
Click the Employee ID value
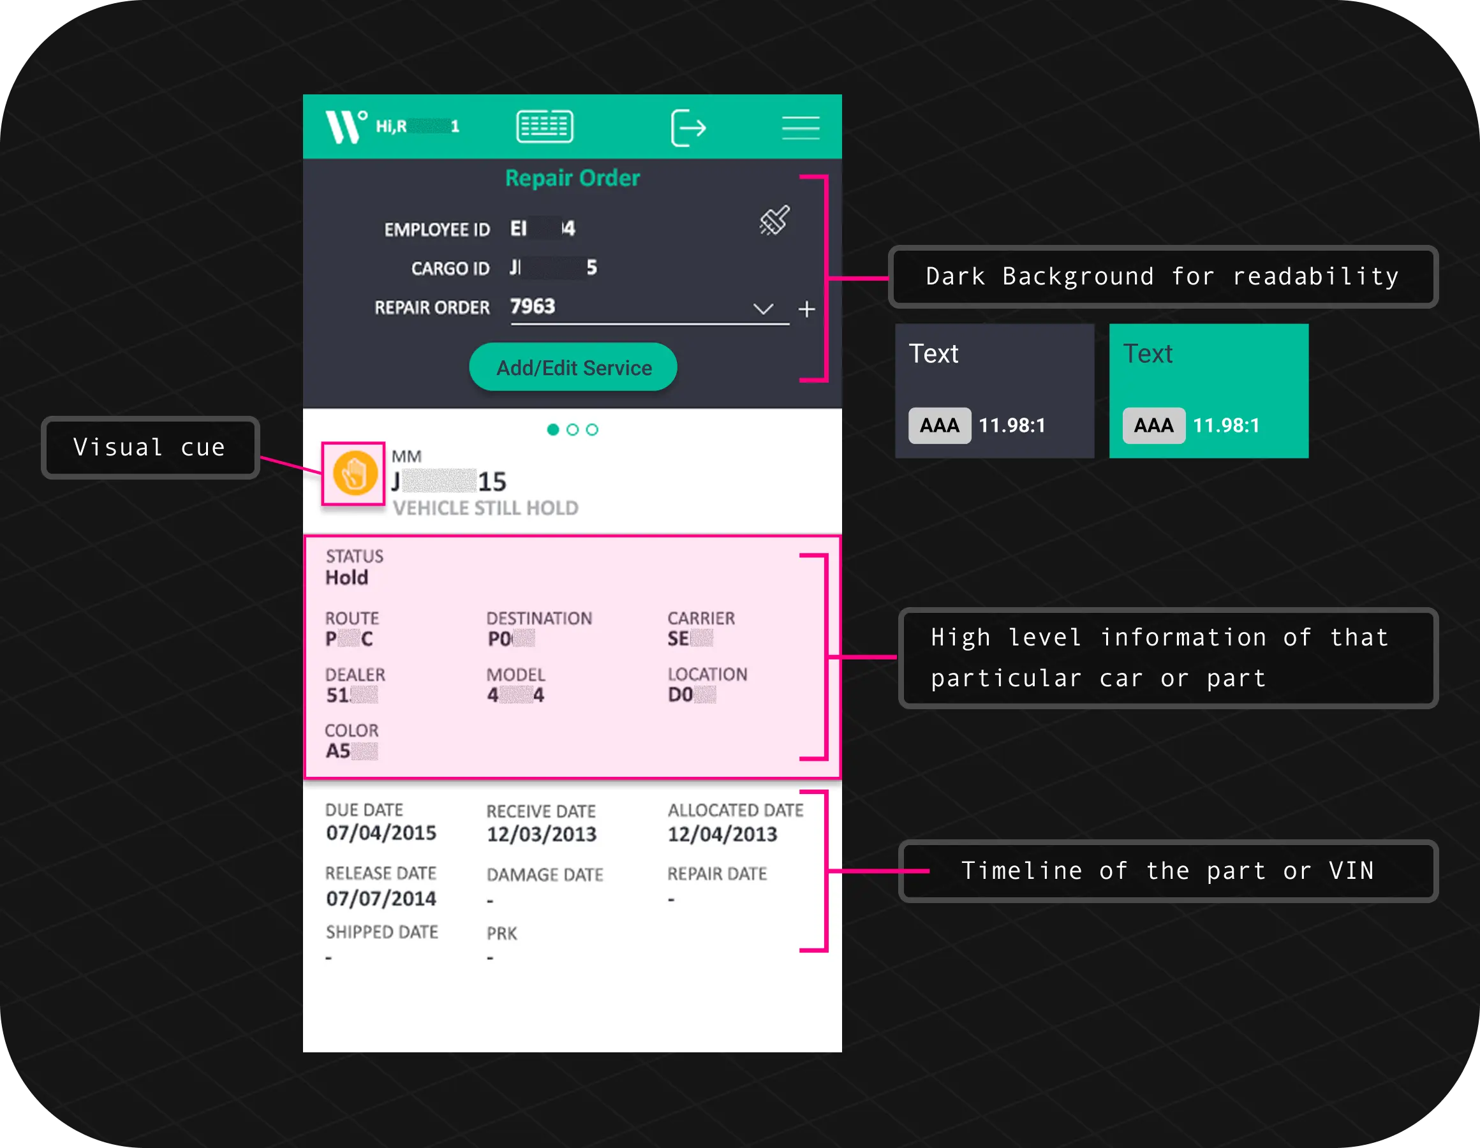click(x=543, y=228)
